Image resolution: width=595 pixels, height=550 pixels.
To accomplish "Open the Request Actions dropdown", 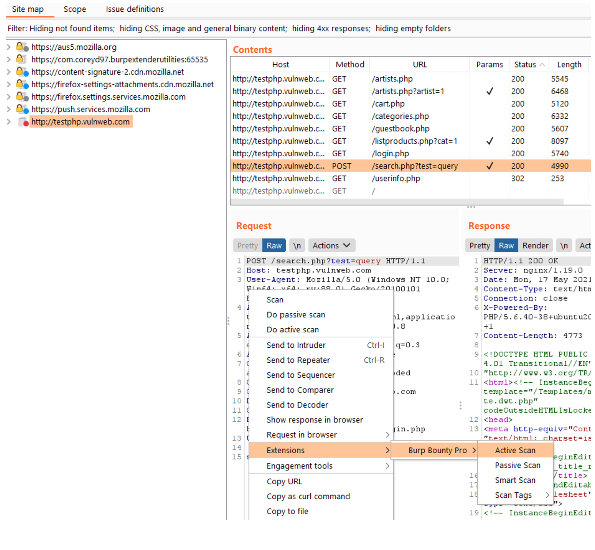I will point(331,246).
